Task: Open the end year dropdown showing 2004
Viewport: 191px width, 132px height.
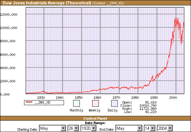Action: 165,128
